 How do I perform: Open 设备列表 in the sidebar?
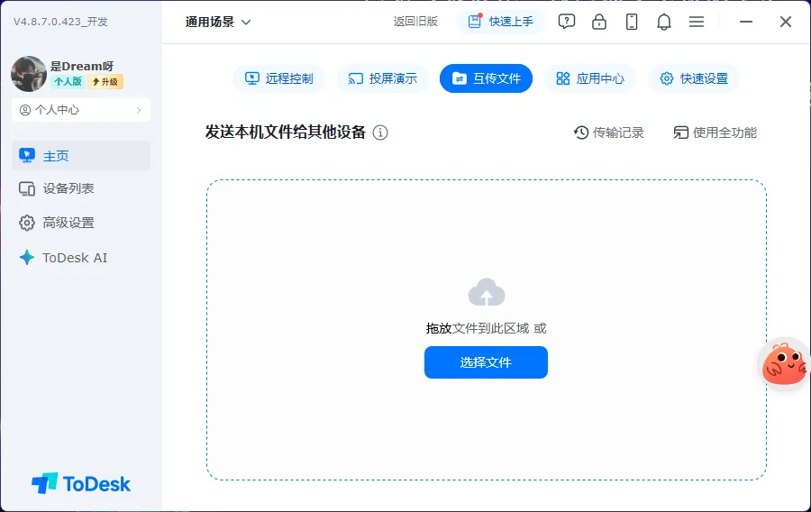[x=81, y=188]
